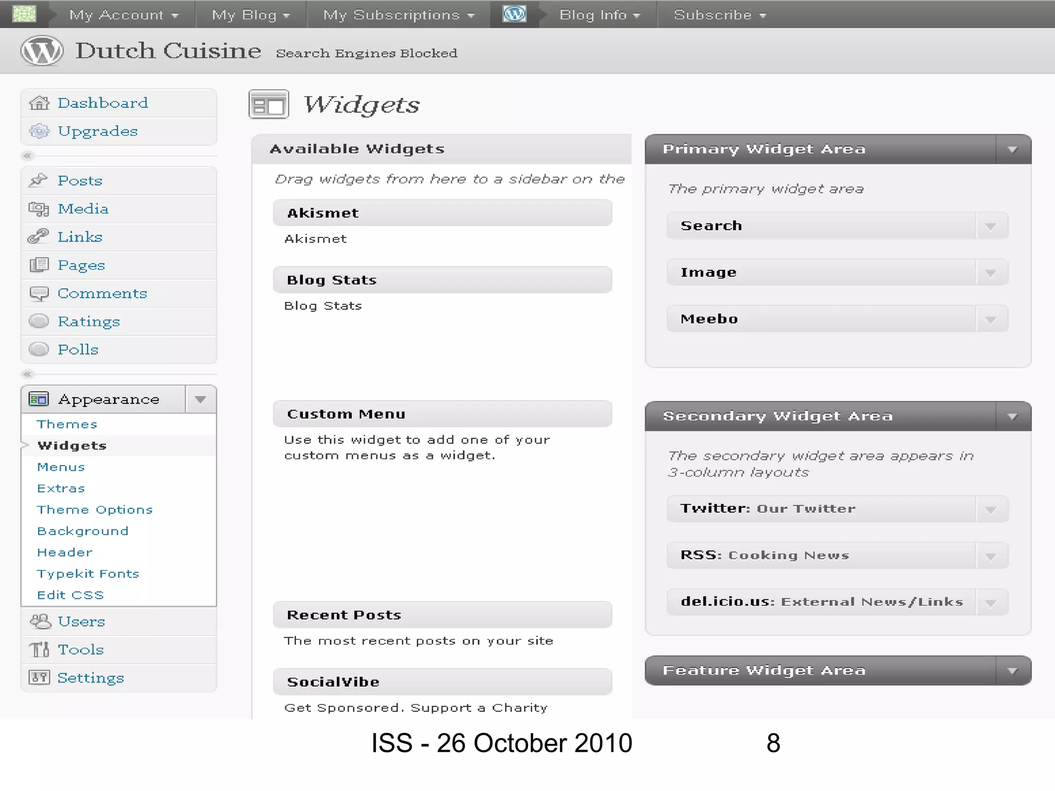Click the Media library icon
The image size is (1055, 791).
[39, 209]
